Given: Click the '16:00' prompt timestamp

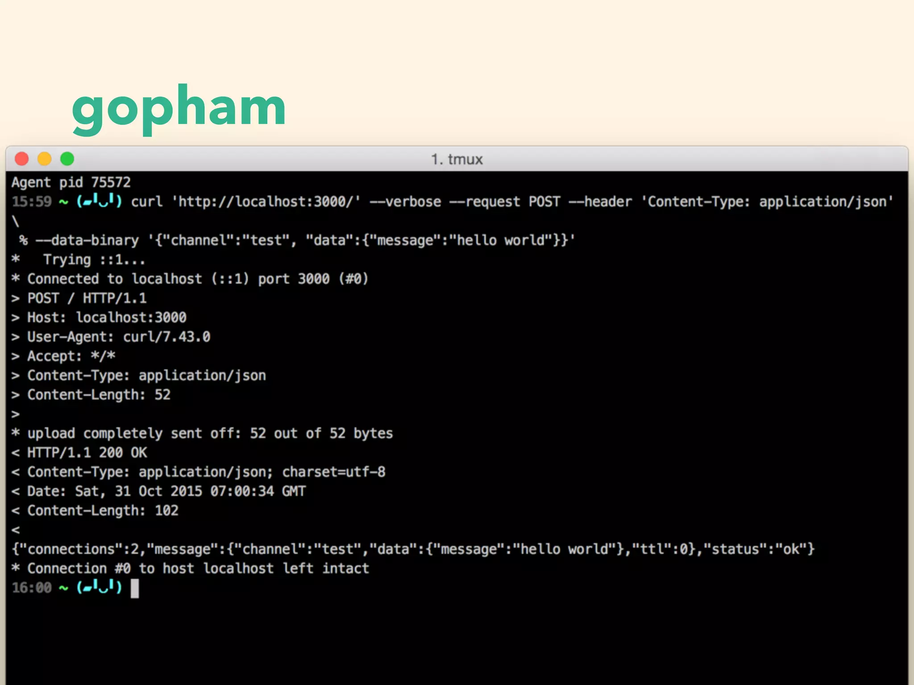Looking at the screenshot, I should point(32,588).
